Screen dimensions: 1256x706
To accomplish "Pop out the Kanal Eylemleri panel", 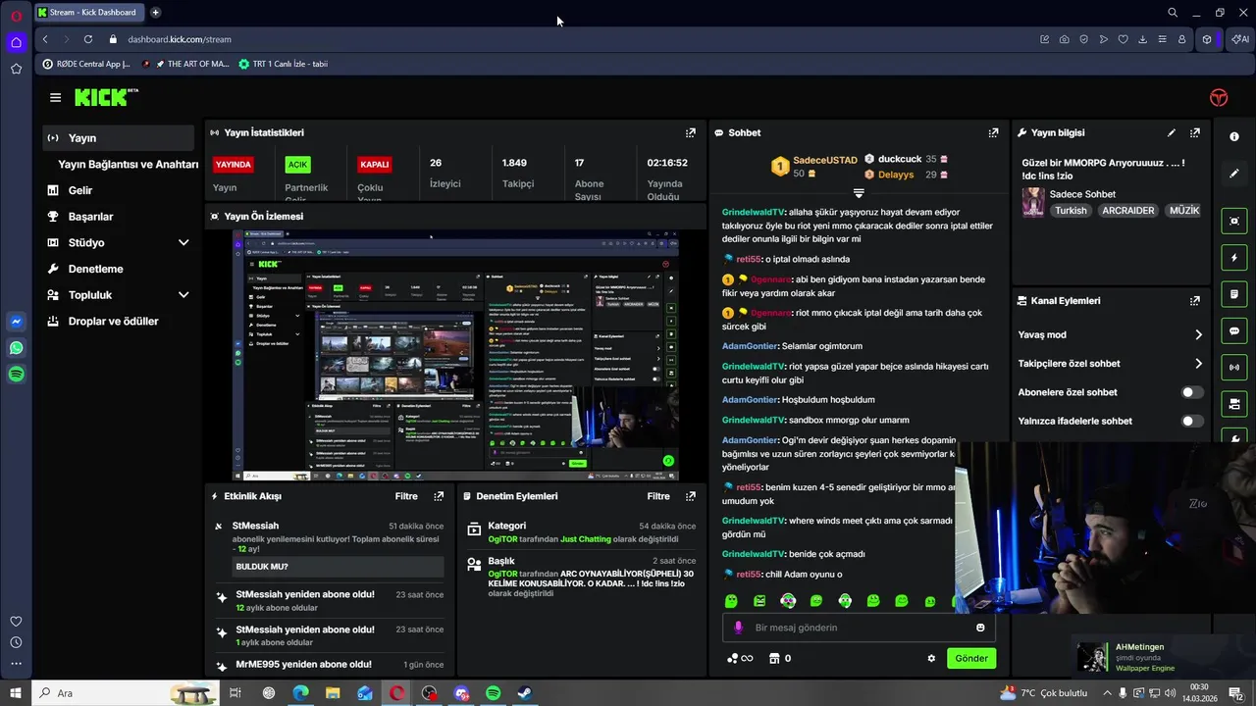I will click(1195, 301).
